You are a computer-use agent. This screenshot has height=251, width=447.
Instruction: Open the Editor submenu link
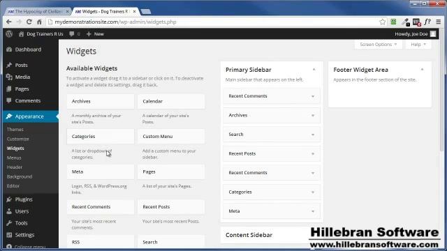pyautogui.click(x=13, y=186)
